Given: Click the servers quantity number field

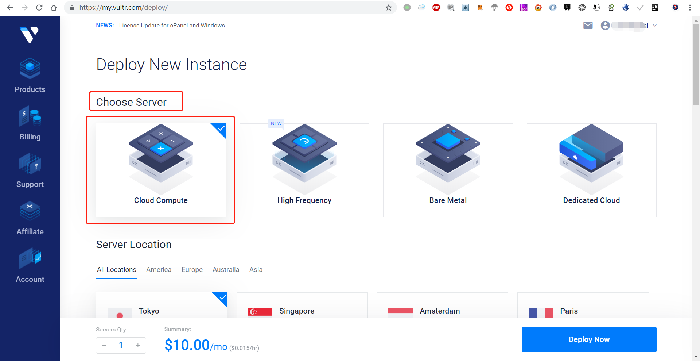Looking at the screenshot, I should 121,345.
